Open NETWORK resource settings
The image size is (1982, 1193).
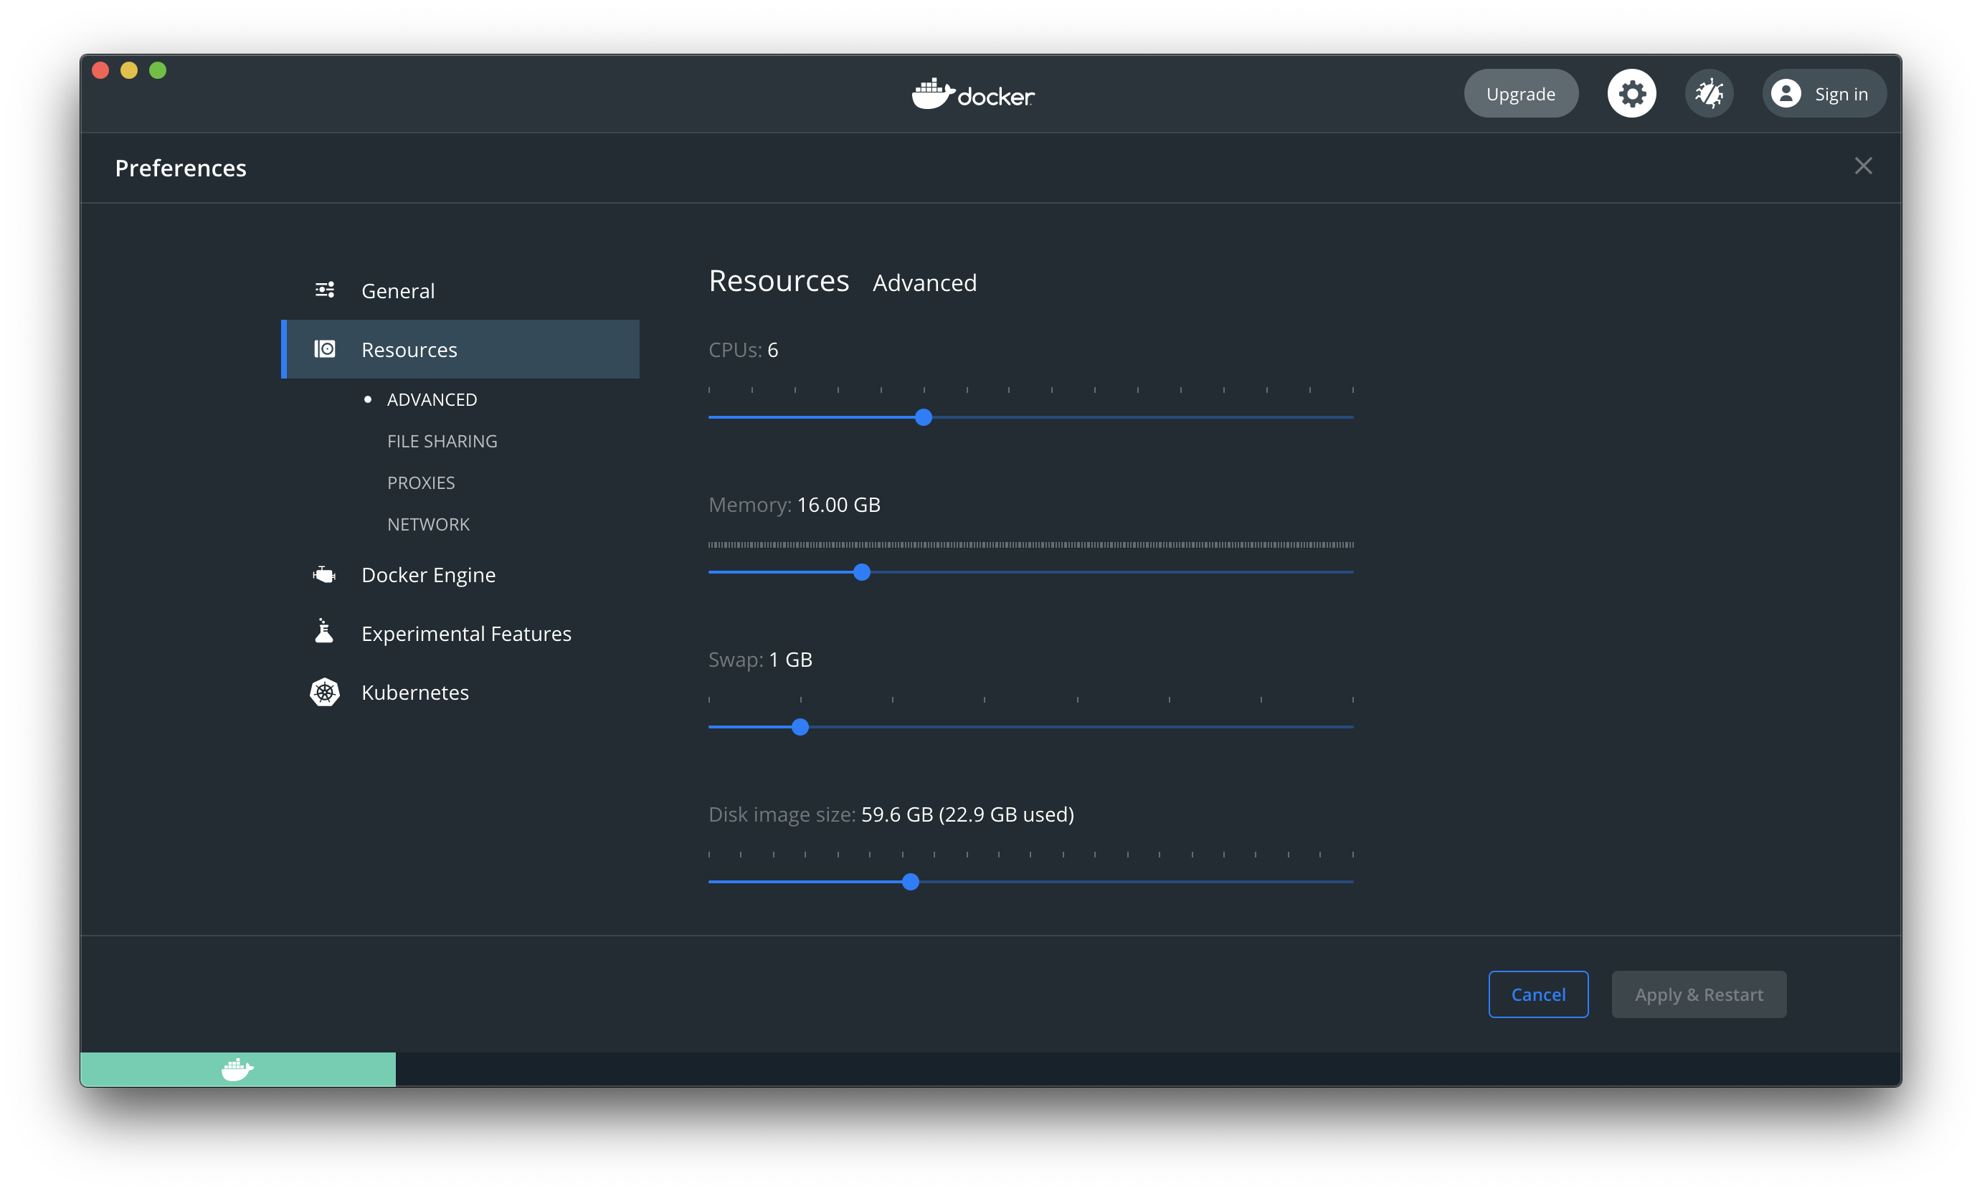point(428,524)
